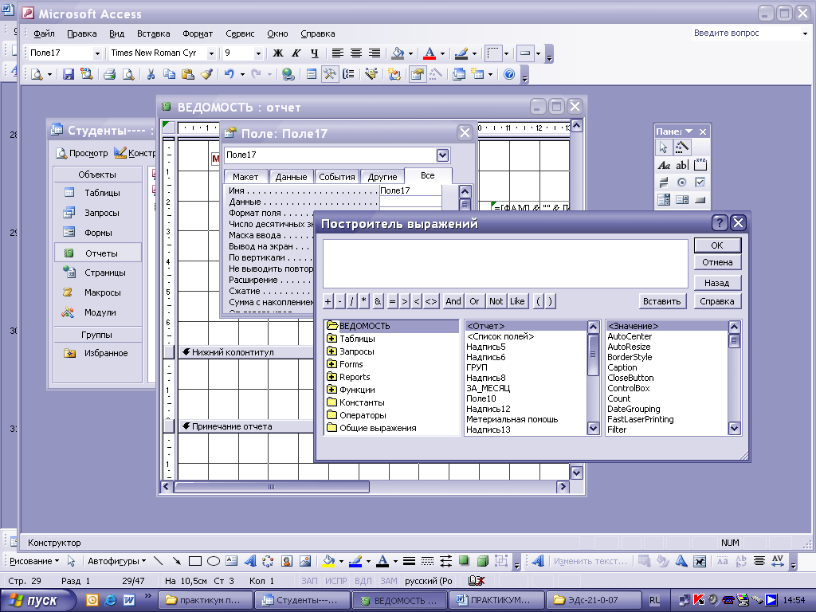Select the Text Box (ab|) tool in toolbox
The height and width of the screenshot is (612, 816).
[x=682, y=166]
